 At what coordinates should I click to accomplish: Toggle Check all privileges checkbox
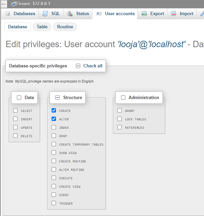pos(78,66)
